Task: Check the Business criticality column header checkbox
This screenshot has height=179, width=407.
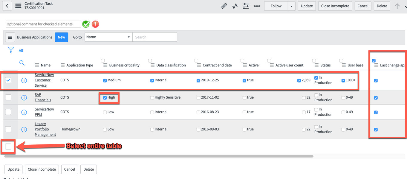Action: pyautogui.click(x=103, y=61)
